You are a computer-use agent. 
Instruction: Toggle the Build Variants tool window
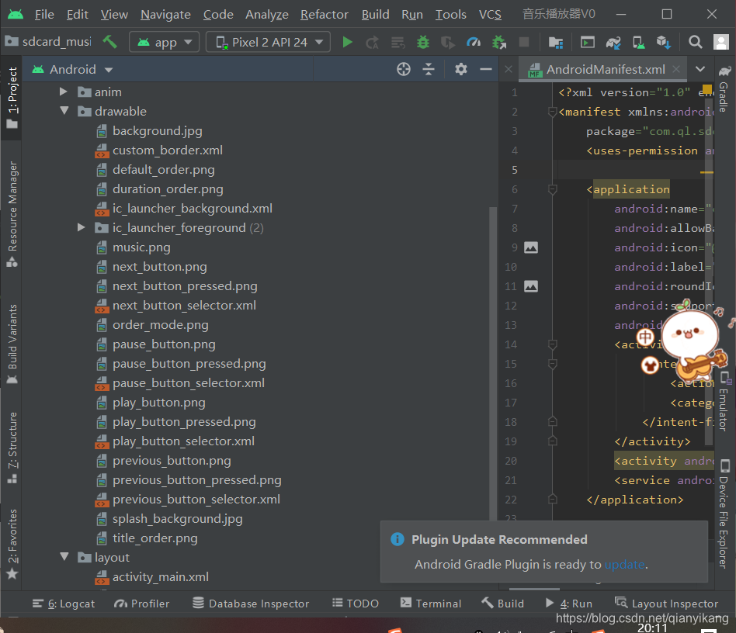coord(12,344)
